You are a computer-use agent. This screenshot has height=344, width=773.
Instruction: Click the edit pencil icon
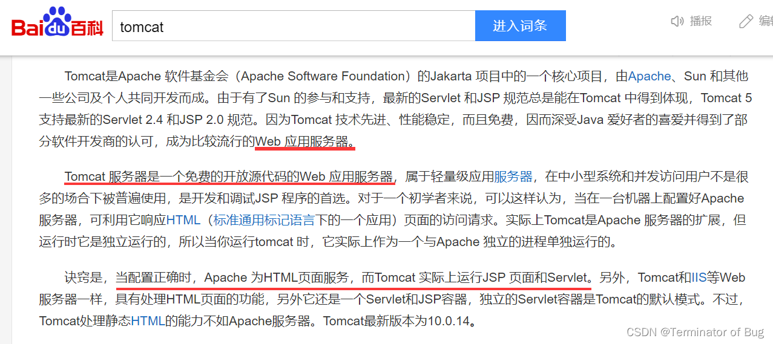746,21
